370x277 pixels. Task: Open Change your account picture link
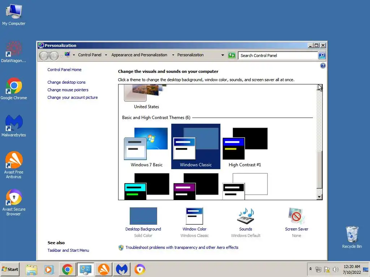click(72, 97)
